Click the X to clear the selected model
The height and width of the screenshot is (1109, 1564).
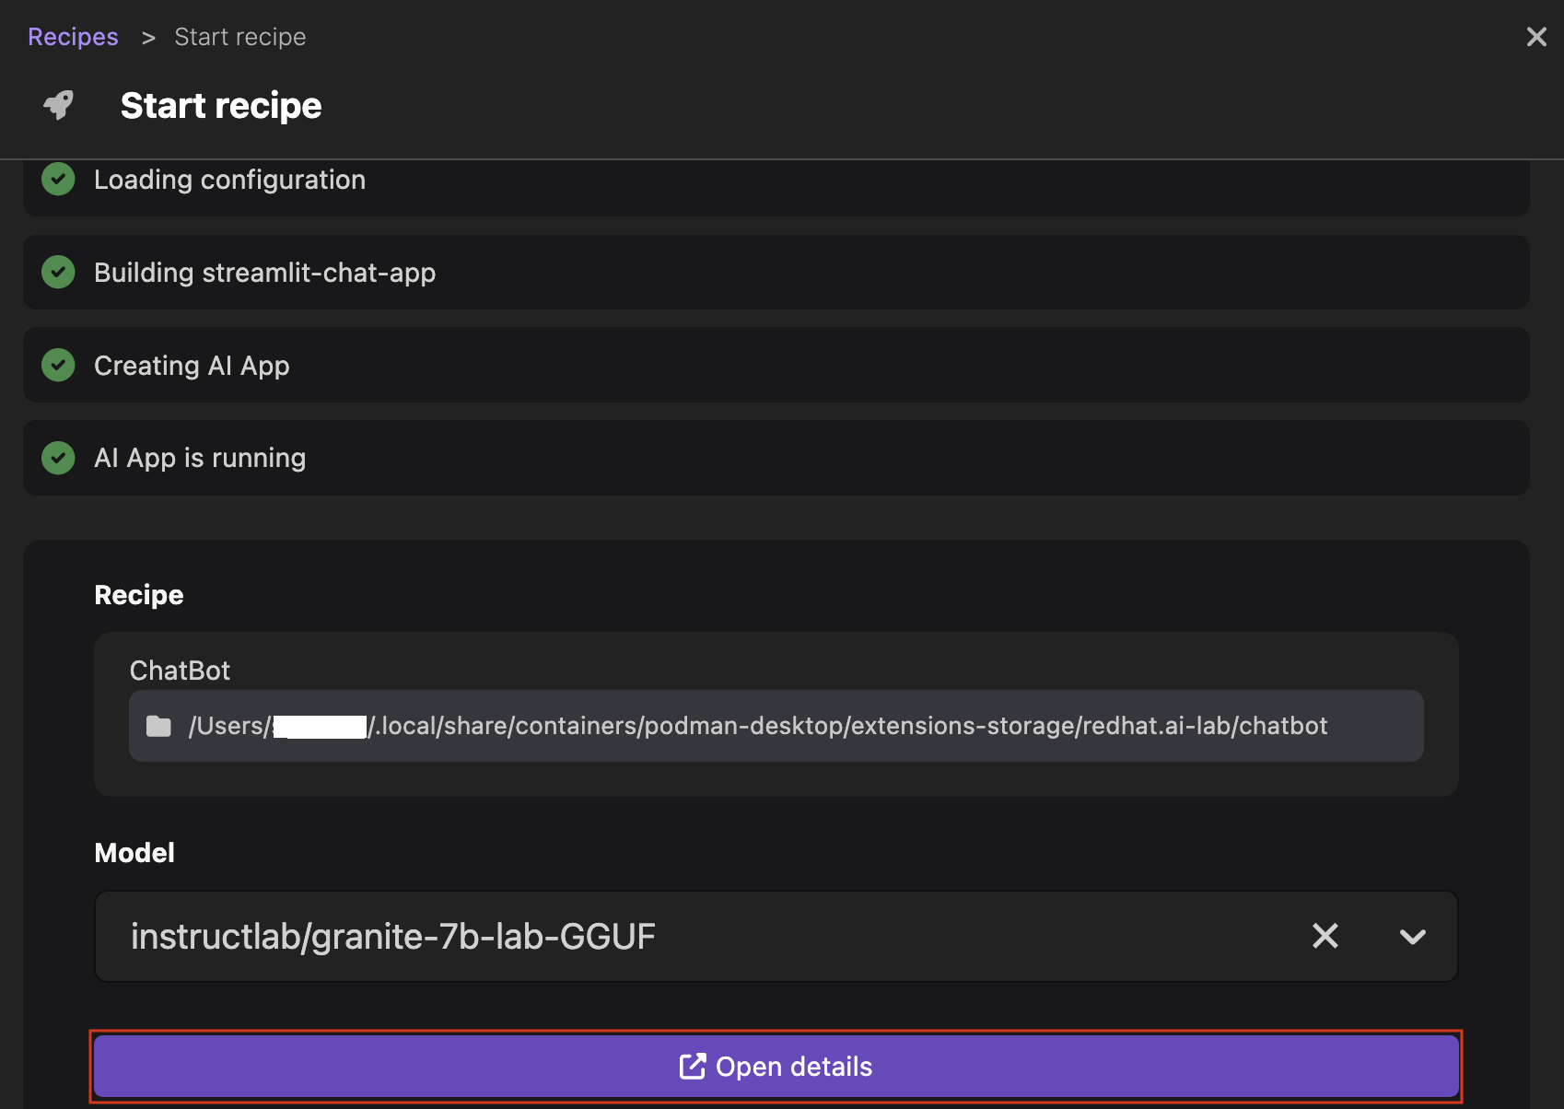(x=1325, y=937)
